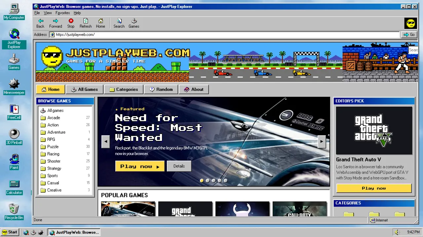Open the Casual category folder
This screenshot has height=237, width=423.
(x=65, y=183)
